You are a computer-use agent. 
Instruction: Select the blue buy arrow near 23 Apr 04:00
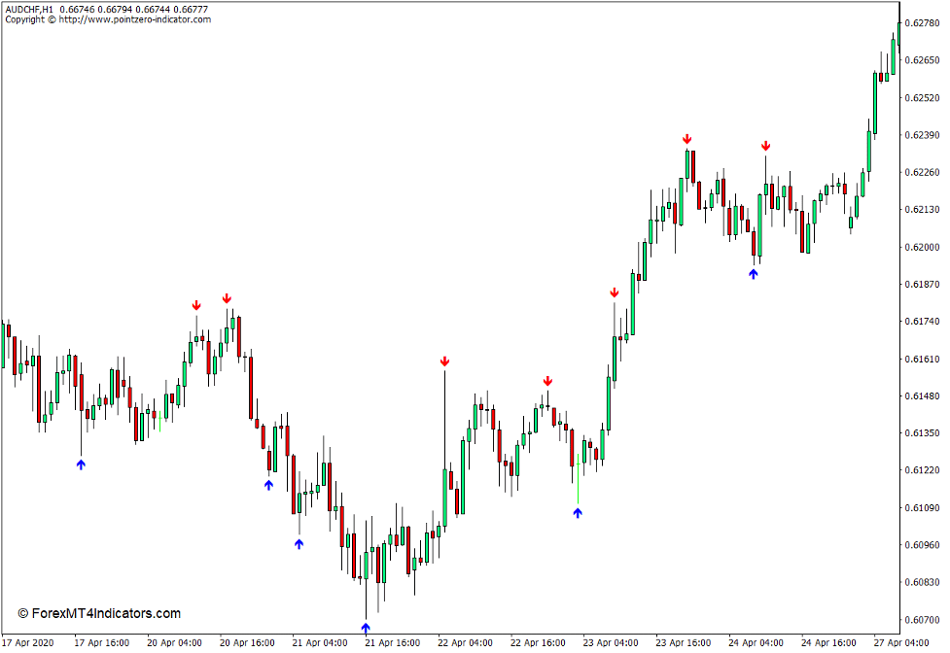pyautogui.click(x=578, y=513)
